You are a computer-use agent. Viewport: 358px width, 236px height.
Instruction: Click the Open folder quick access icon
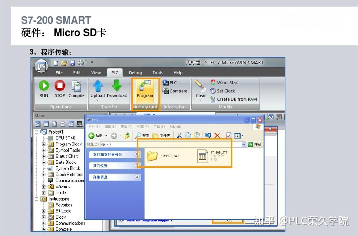[64, 63]
